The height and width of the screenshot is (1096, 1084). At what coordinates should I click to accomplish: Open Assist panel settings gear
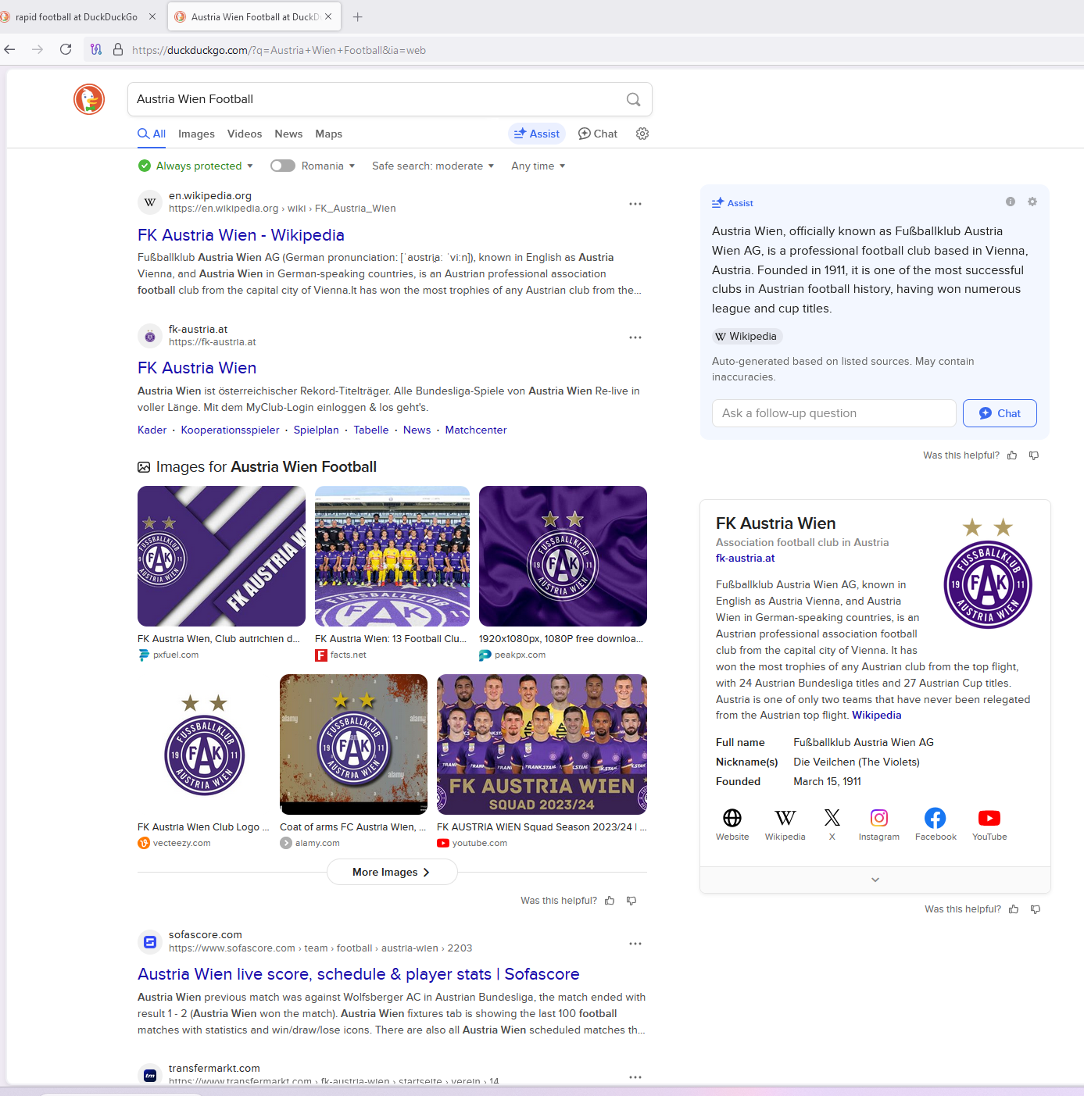pos(1032,202)
